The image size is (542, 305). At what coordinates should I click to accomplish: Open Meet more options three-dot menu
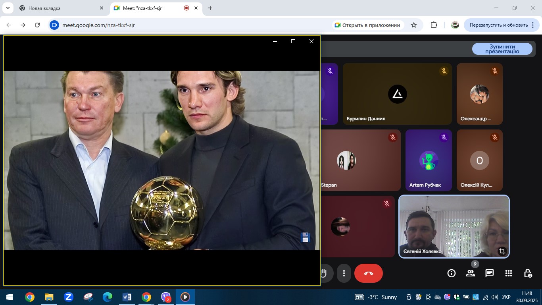pyautogui.click(x=344, y=273)
